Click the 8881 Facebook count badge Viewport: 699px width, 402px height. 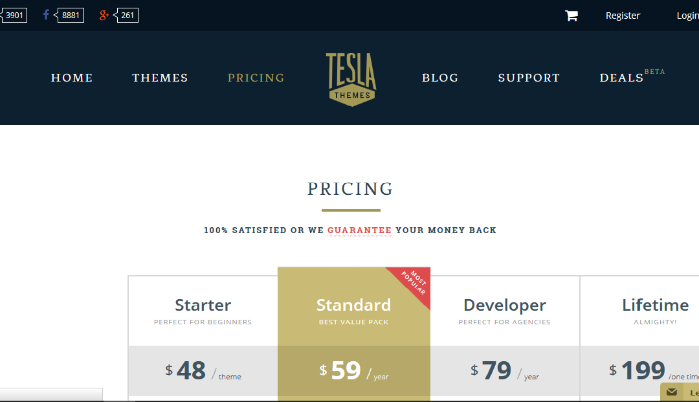coord(71,15)
